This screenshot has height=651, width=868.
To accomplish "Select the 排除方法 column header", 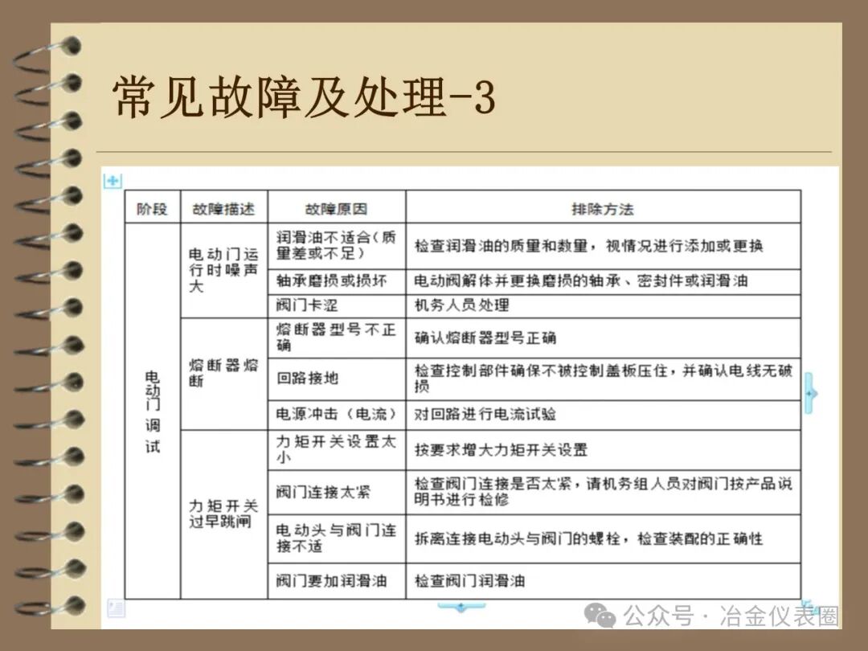I will point(601,207).
